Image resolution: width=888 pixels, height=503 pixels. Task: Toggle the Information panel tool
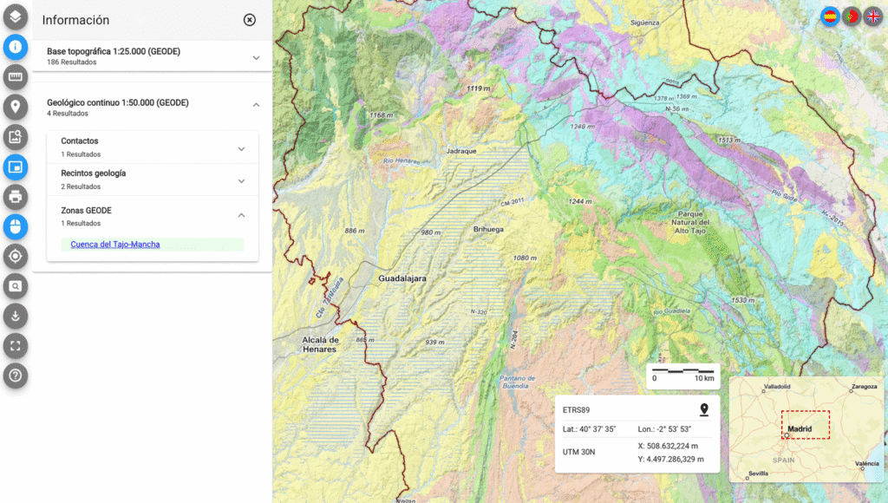pyautogui.click(x=16, y=47)
